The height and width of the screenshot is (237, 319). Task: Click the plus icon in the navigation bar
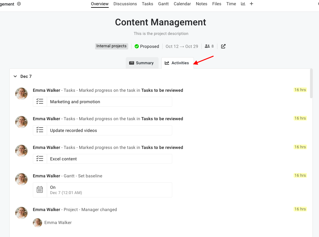(x=251, y=4)
